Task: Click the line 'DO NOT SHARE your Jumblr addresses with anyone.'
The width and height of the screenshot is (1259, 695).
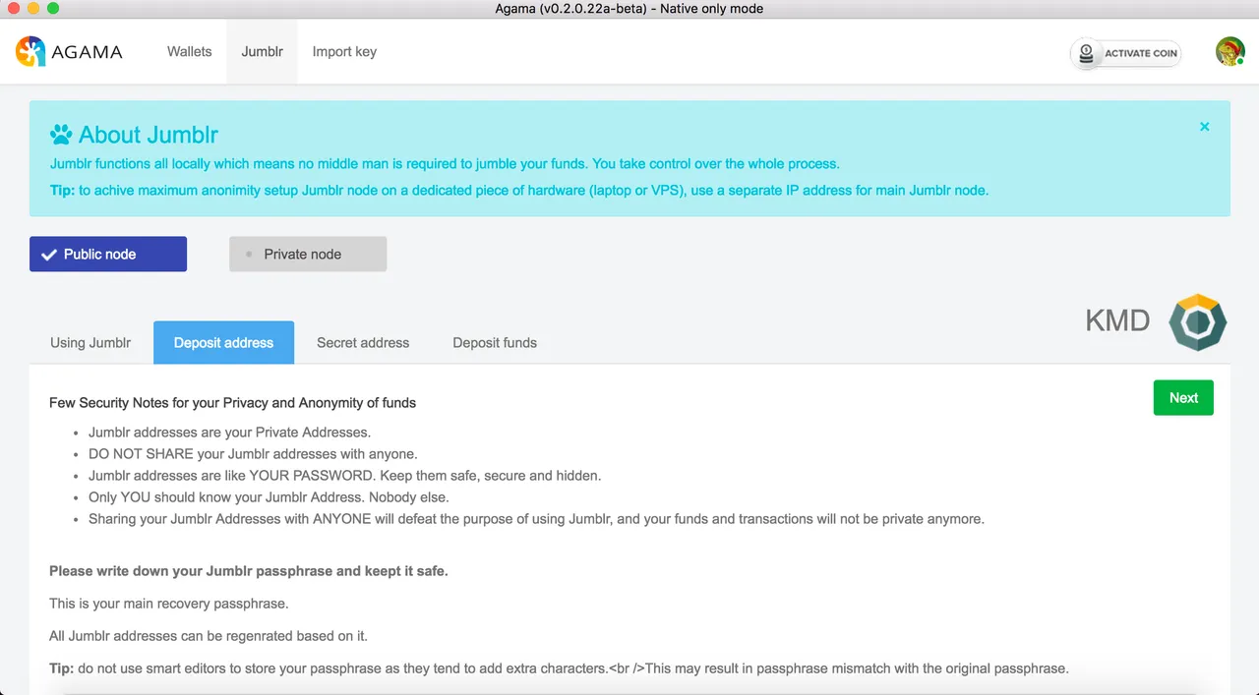Action: [253, 453]
